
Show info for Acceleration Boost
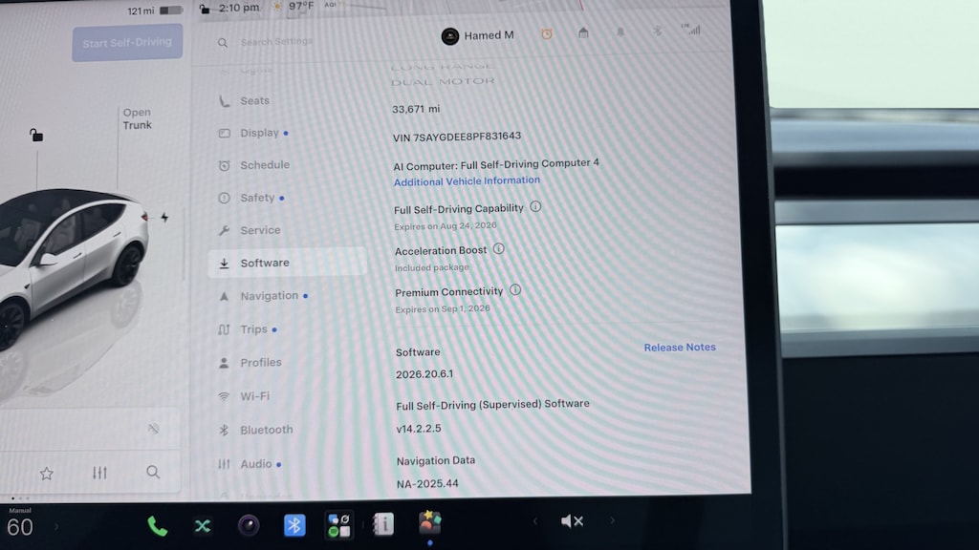498,249
